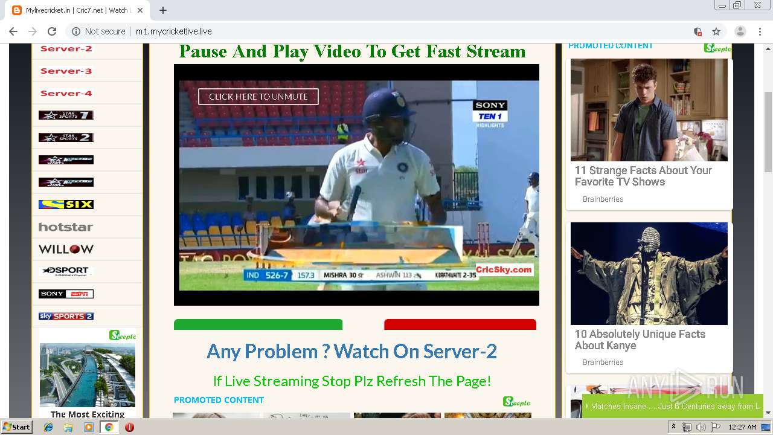
Task: Go back with the browser back arrow
Action: point(13,31)
